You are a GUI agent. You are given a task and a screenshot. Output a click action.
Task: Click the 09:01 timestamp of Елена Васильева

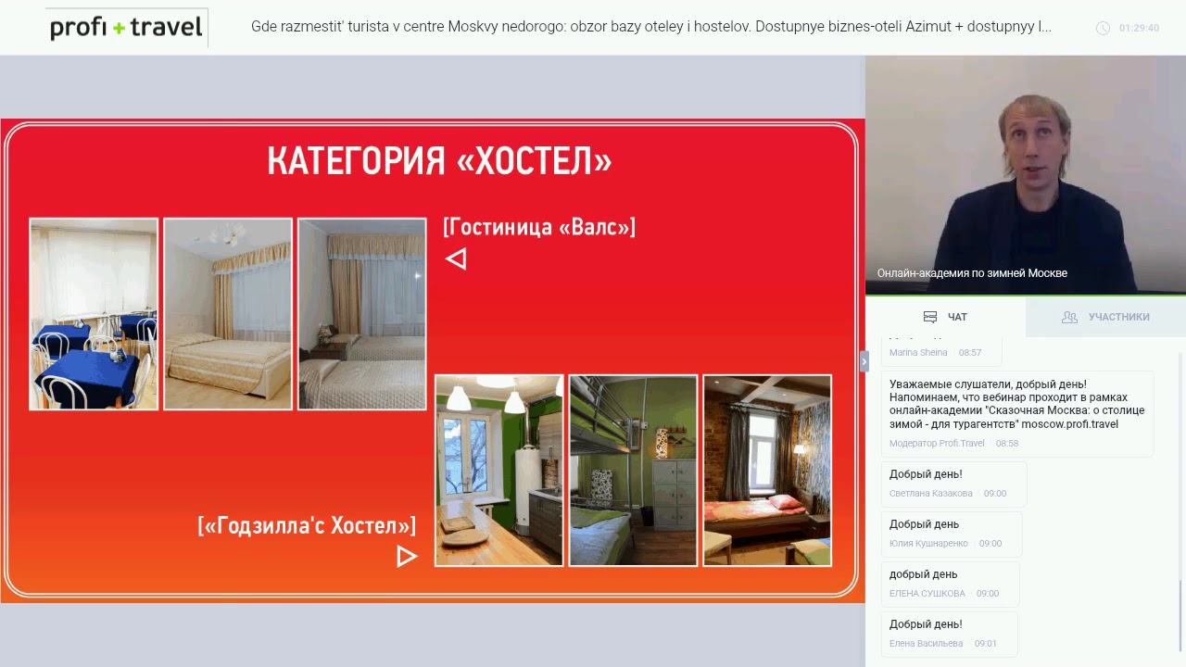click(985, 644)
